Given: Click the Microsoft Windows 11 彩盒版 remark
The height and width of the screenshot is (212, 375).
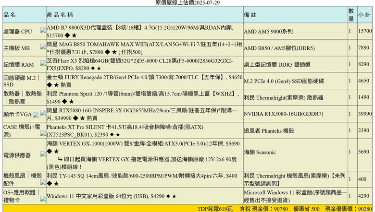Looking at the screenshot, I should (x=295, y=196).
